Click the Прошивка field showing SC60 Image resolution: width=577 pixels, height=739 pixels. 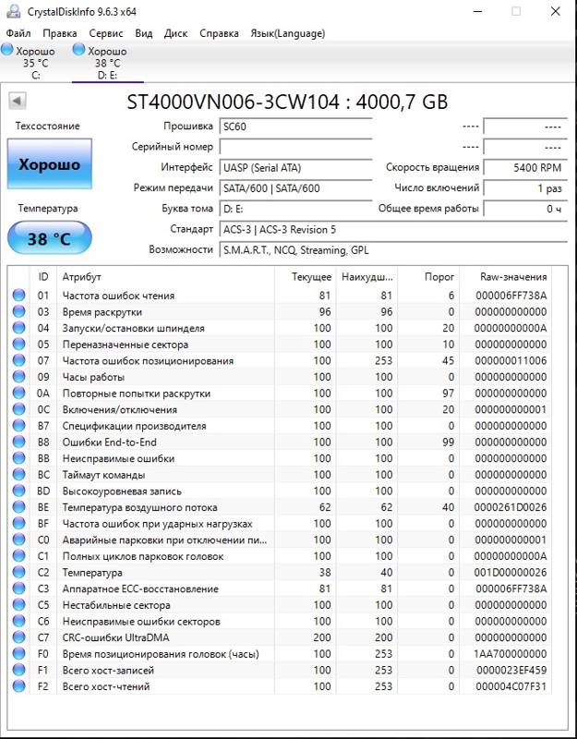295,127
